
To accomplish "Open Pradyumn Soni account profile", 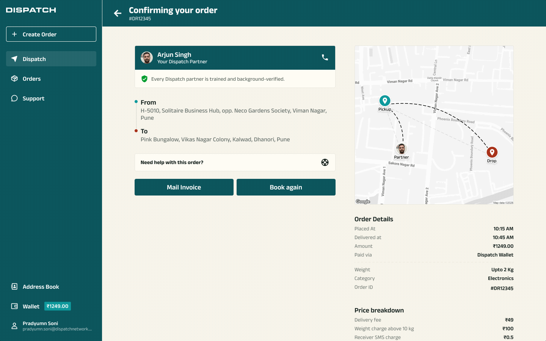I will click(x=51, y=326).
